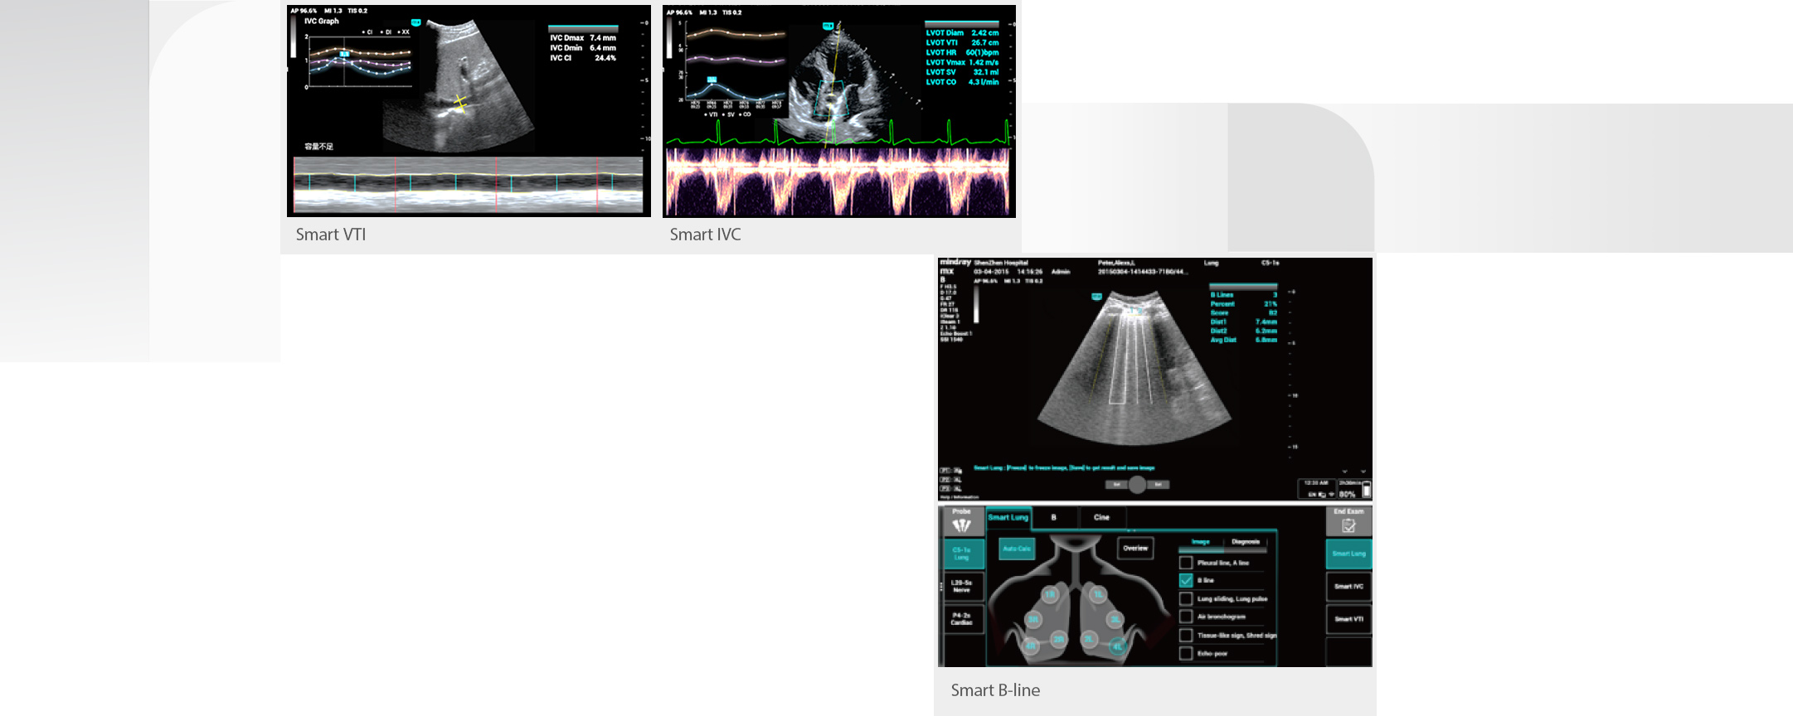Click the Overview button

pyautogui.click(x=1135, y=548)
